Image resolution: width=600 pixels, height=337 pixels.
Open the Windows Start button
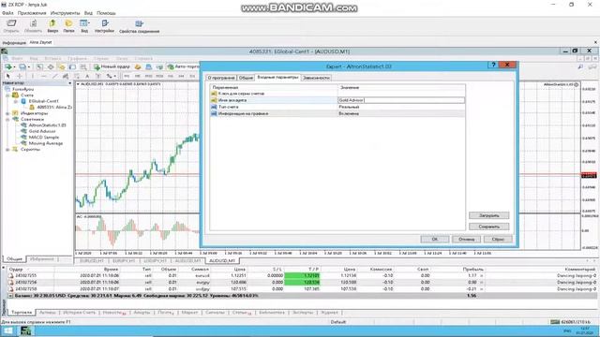[x=8, y=330]
